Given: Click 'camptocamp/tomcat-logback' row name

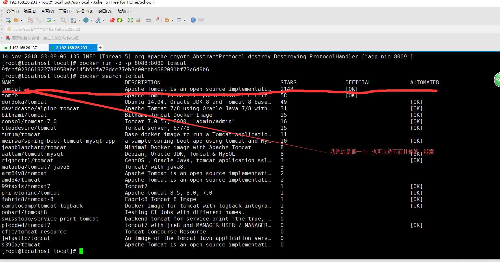Looking at the screenshot, I should tap(42, 206).
